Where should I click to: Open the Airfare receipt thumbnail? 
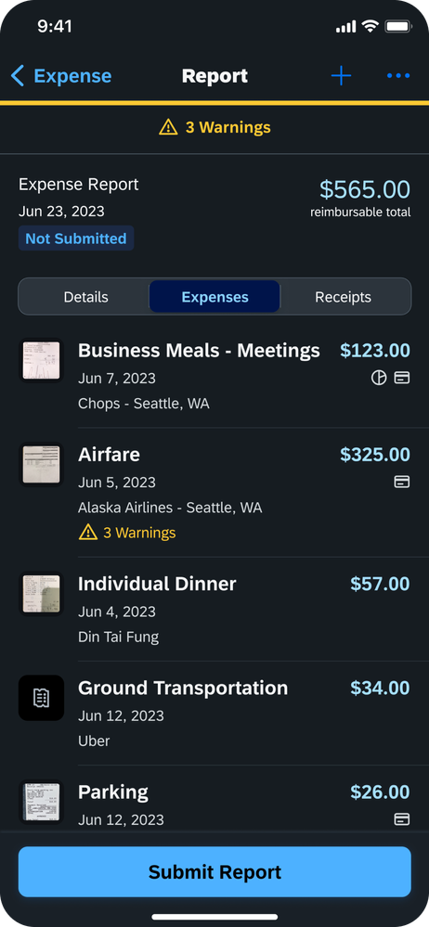pos(41,464)
